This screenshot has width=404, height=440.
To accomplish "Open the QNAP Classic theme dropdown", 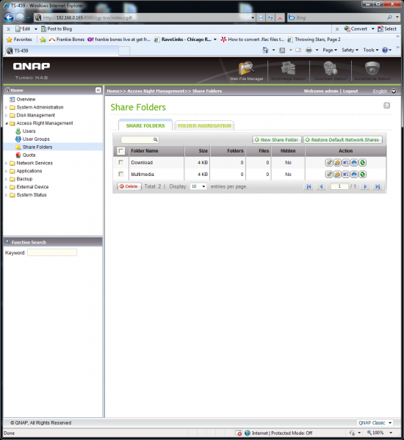I will [375, 422].
